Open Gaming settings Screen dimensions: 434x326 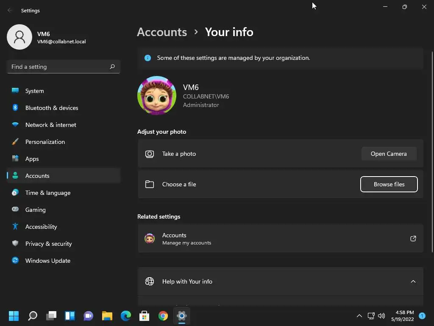coord(64,210)
